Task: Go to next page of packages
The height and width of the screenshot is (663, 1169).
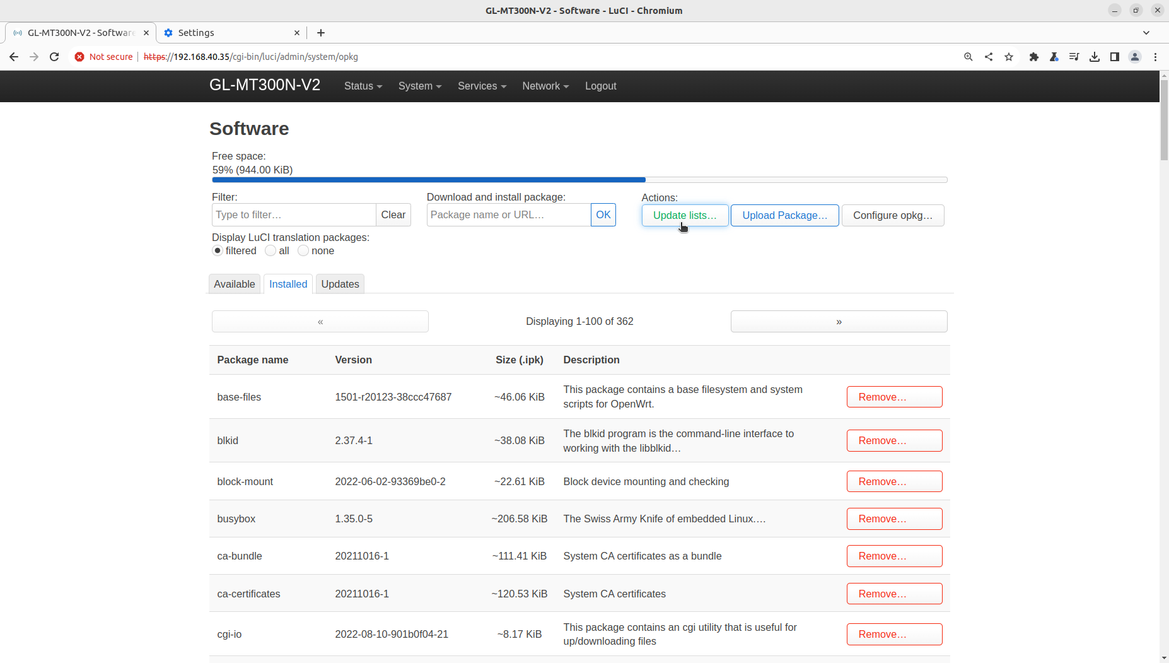Action: coord(839,322)
